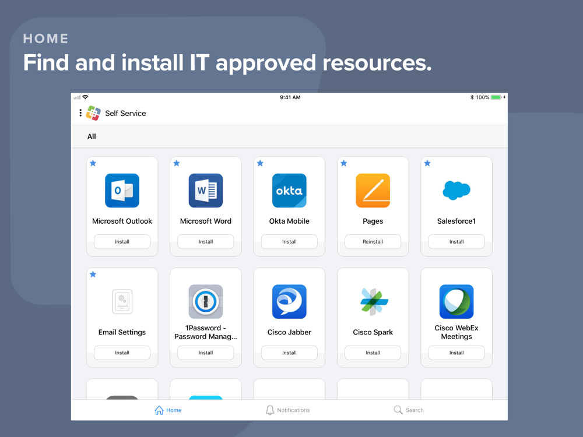Click the Salesforce1 title text

click(x=456, y=221)
